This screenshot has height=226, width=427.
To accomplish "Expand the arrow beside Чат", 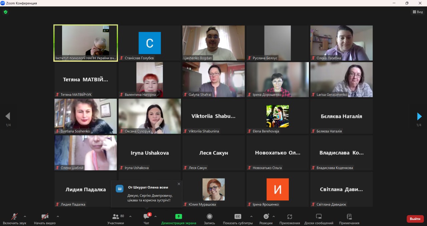I will (155, 216).
